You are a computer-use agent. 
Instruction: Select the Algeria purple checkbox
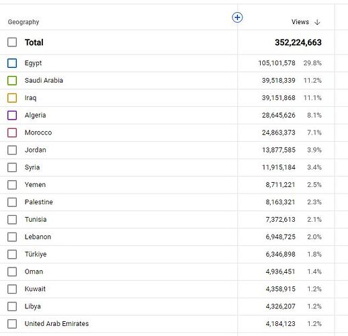tap(12, 116)
